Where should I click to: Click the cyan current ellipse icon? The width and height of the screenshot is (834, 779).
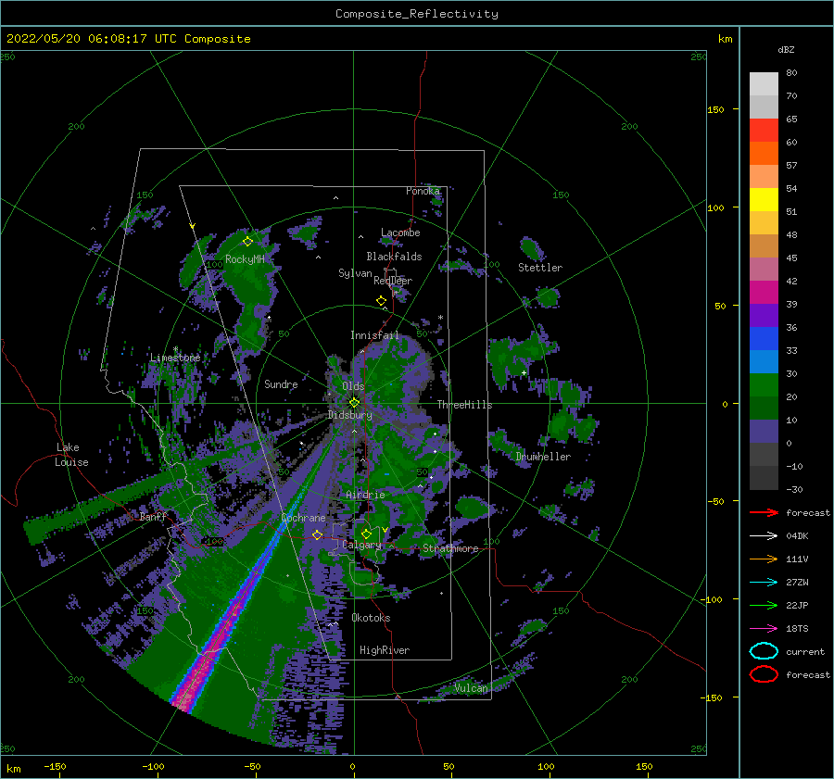point(764,651)
